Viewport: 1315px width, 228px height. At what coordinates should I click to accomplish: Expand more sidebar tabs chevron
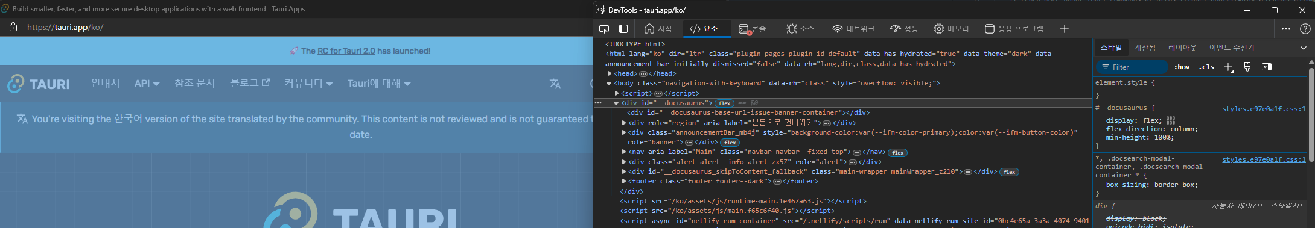(1304, 48)
